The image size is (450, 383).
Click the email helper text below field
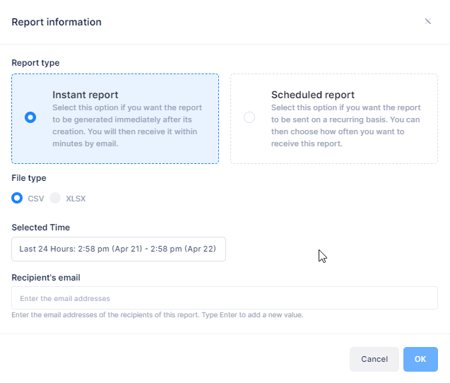point(157,315)
